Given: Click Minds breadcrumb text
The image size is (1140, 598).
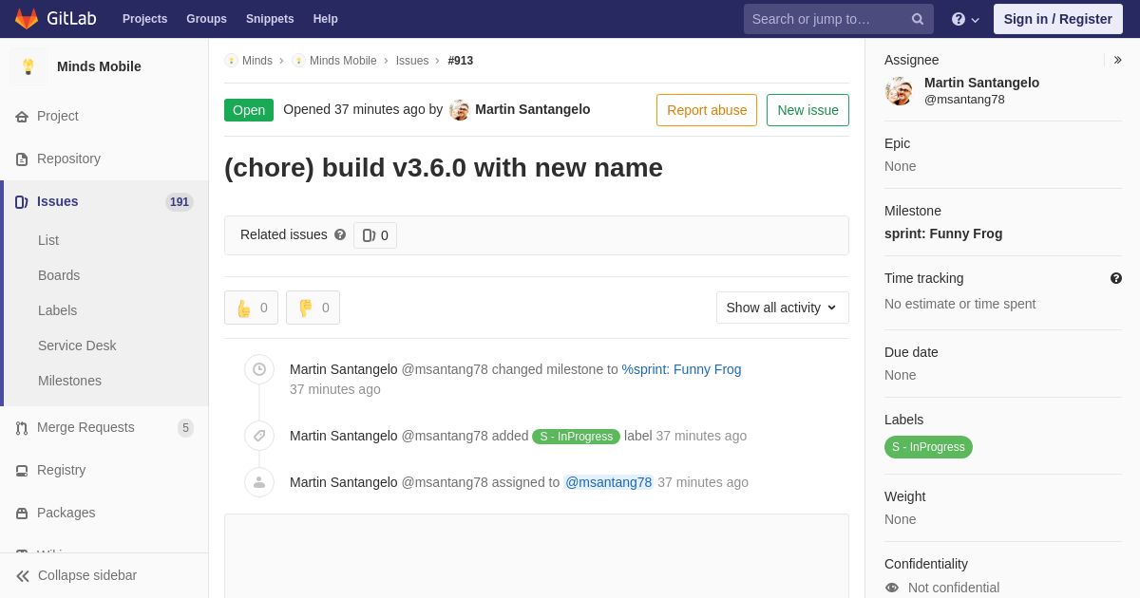Looking at the screenshot, I should [x=257, y=61].
